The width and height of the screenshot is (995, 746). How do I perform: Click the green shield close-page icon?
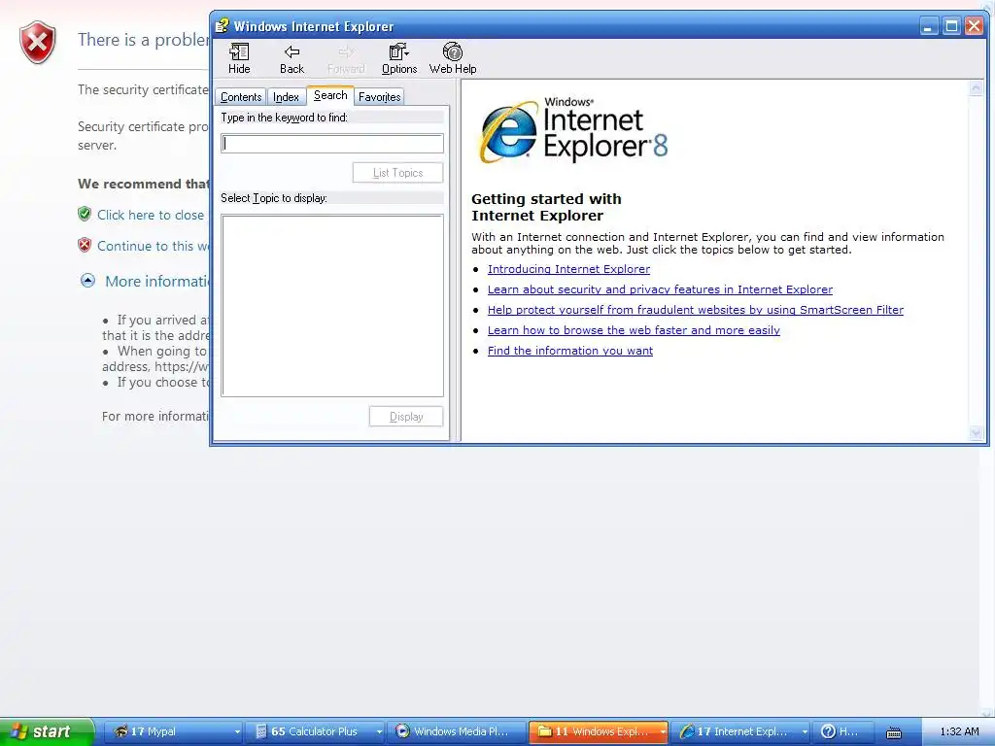(x=85, y=214)
